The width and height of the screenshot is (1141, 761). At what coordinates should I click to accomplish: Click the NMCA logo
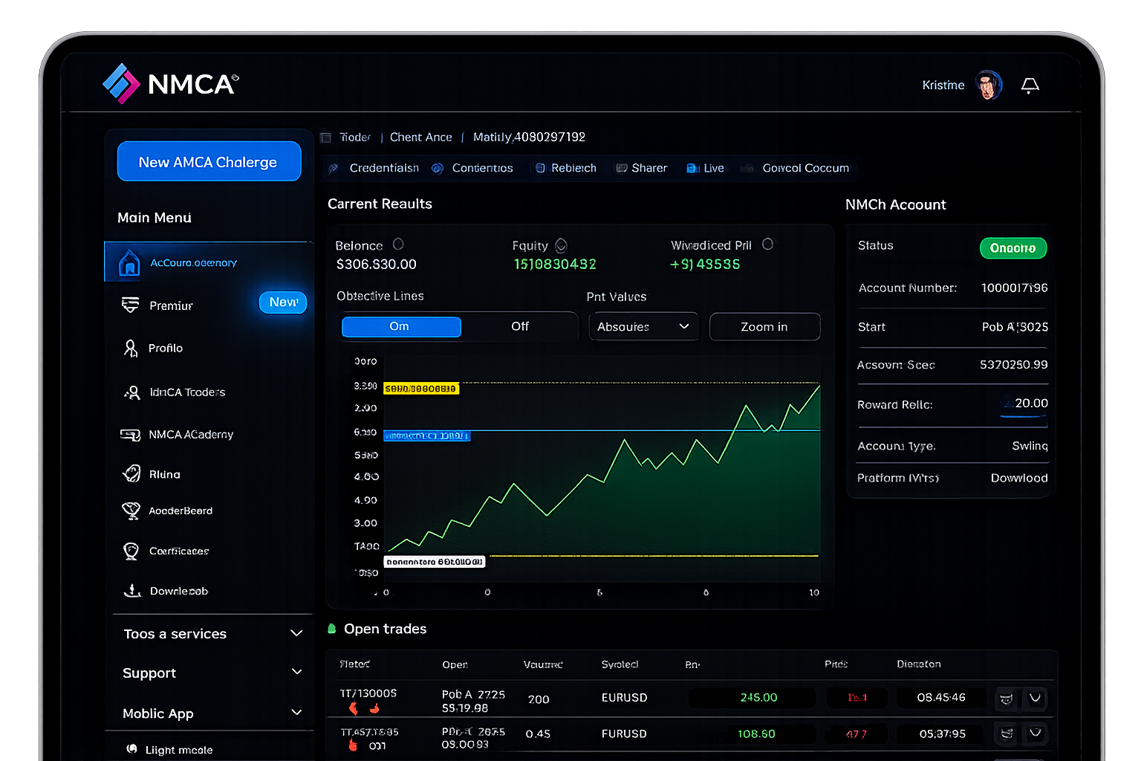point(171,83)
